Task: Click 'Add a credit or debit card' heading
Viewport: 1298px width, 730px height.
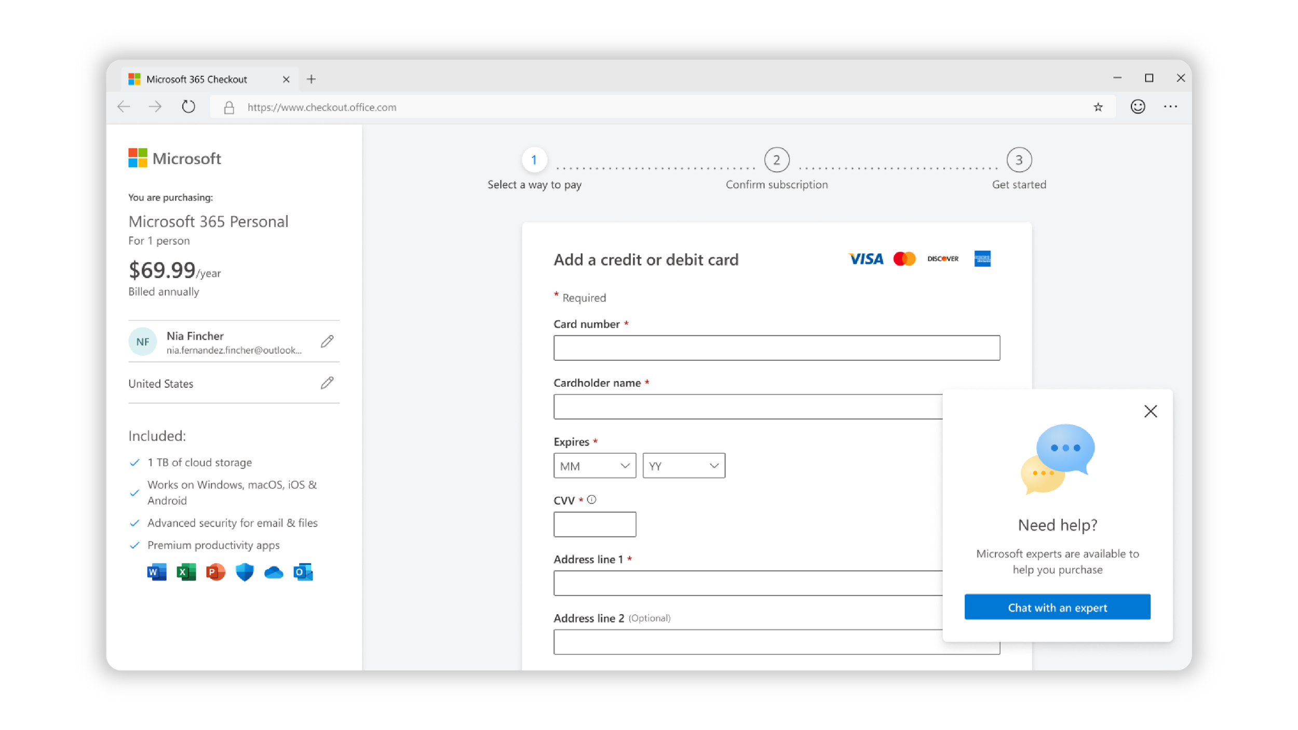Action: (646, 260)
